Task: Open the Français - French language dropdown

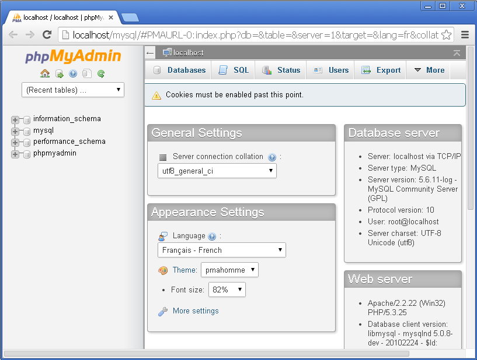Action: coord(222,250)
